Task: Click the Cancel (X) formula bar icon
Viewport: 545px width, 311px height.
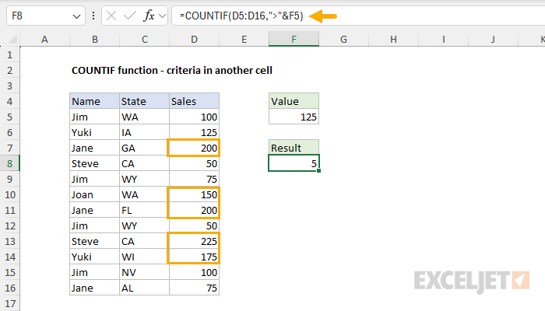Action: pyautogui.click(x=111, y=16)
